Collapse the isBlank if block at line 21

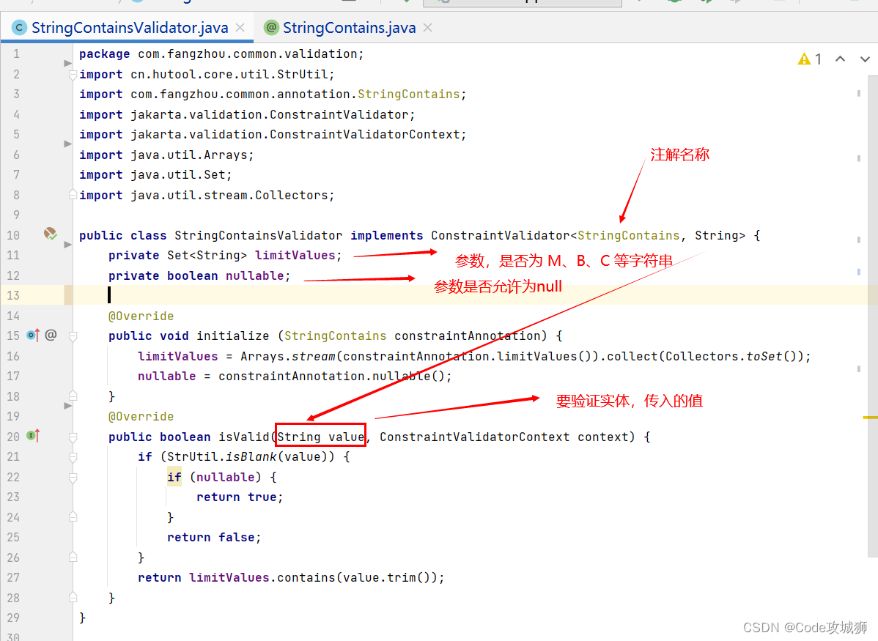pos(73,457)
